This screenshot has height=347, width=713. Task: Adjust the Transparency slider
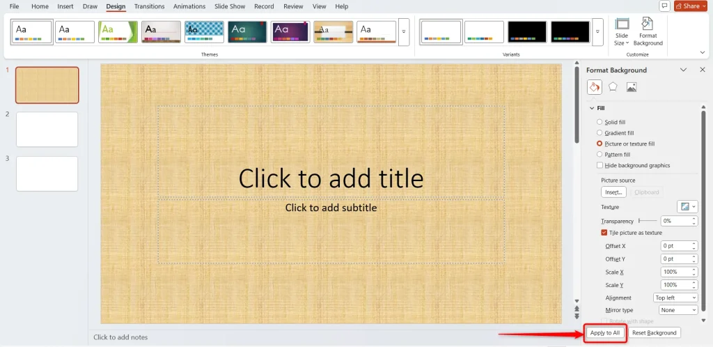click(x=648, y=221)
